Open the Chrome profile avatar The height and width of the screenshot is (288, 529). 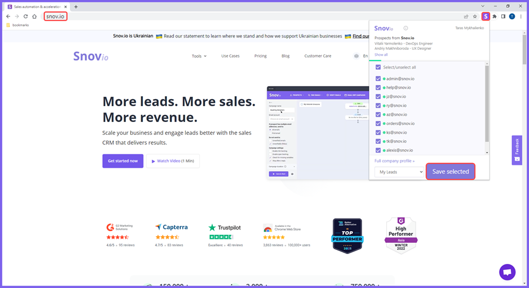pos(512,16)
